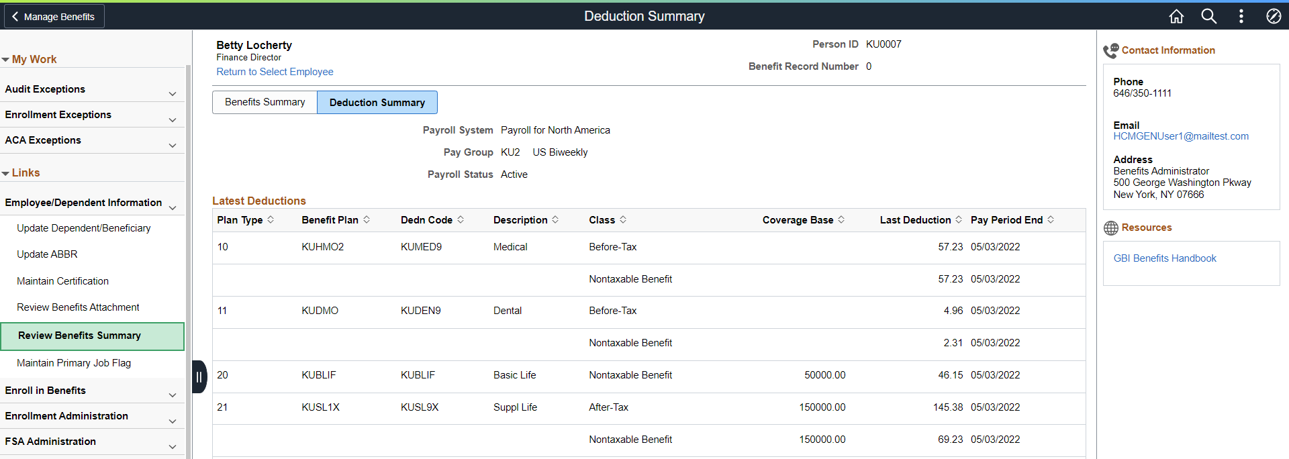This screenshot has width=1289, height=459.
Task: Click the Dental description cell
Action: [508, 311]
